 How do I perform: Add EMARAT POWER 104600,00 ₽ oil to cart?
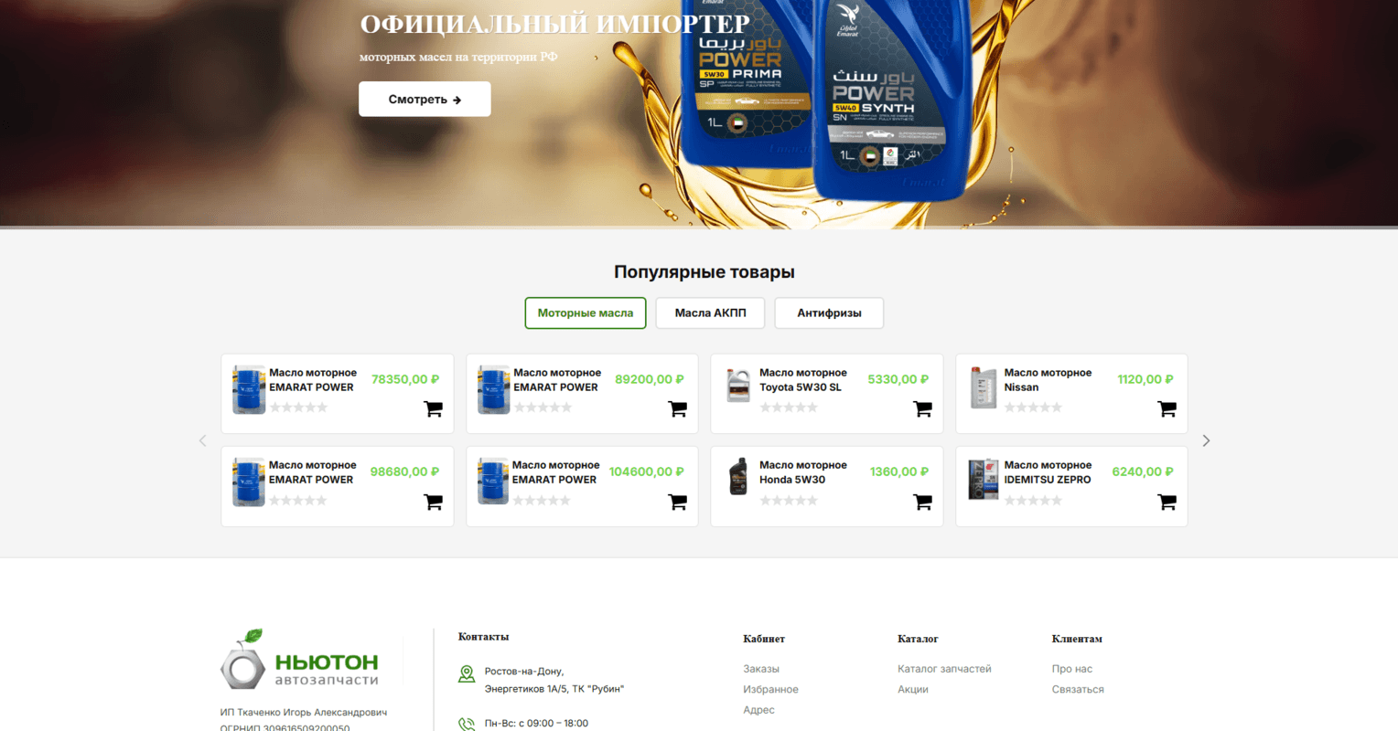point(678,502)
